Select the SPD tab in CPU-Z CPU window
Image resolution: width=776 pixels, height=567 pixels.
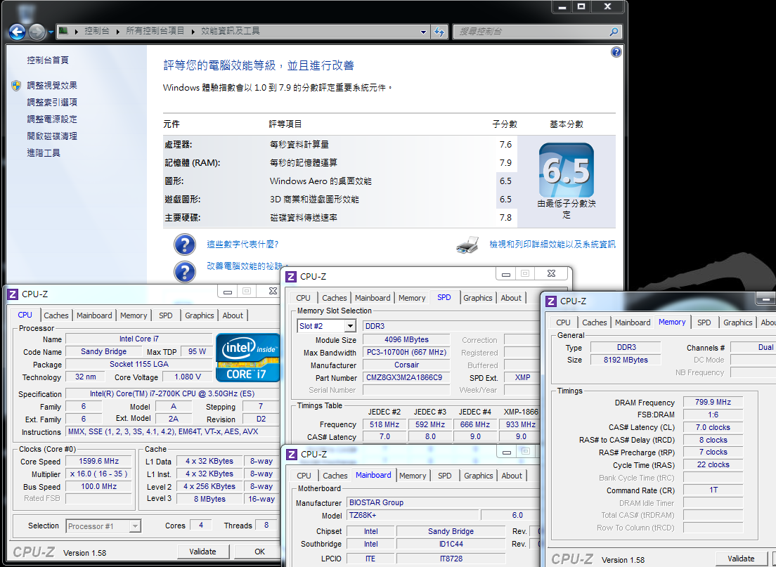tap(166, 315)
